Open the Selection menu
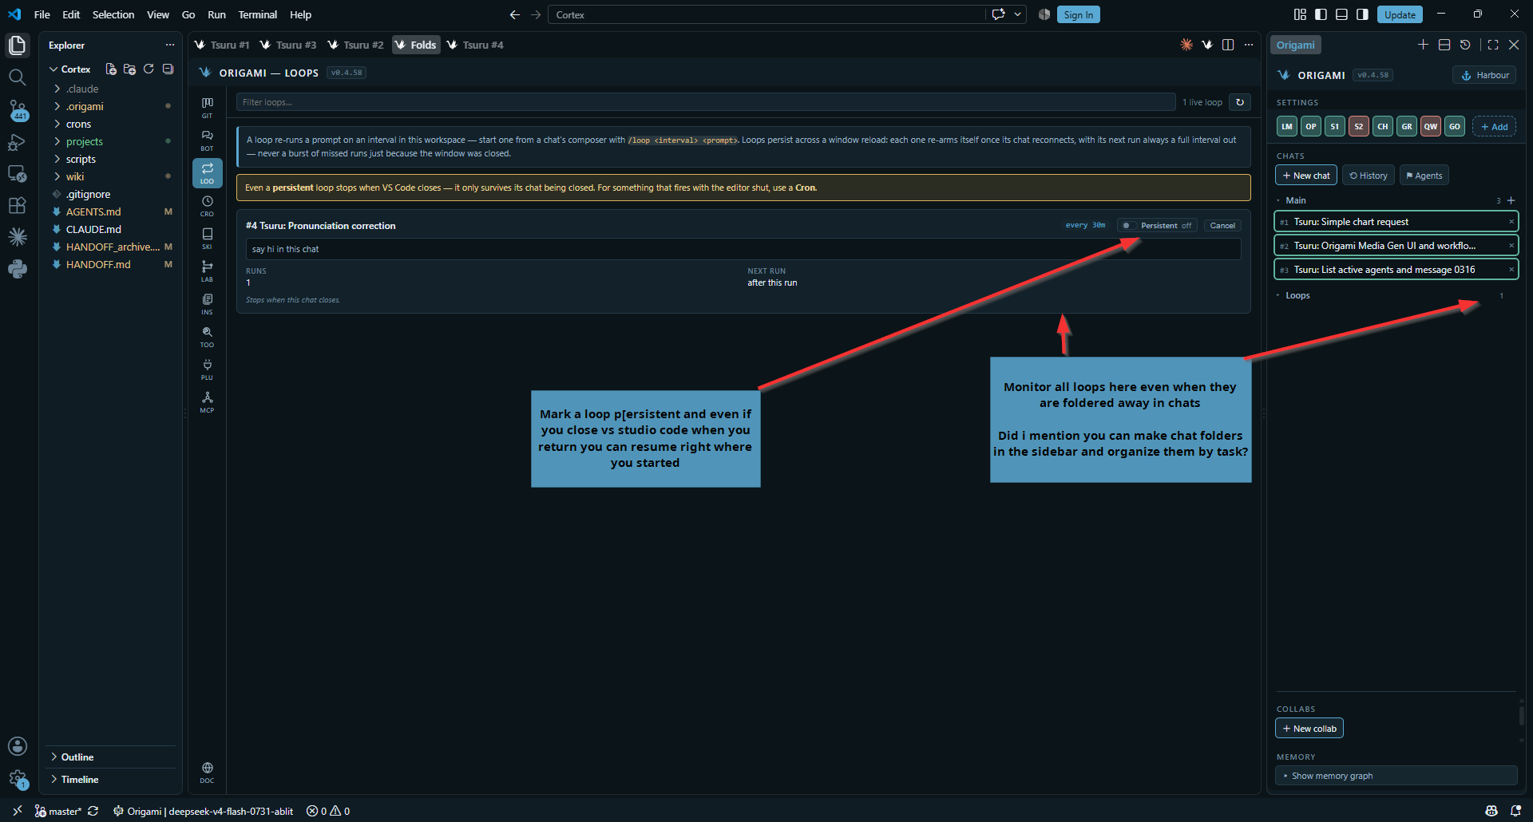Screen dimensions: 1533x822 [113, 14]
